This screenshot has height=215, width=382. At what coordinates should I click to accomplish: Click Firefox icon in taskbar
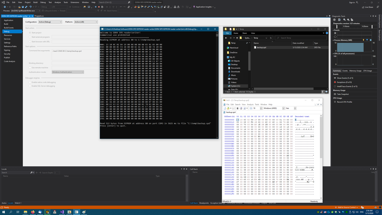coord(33,212)
